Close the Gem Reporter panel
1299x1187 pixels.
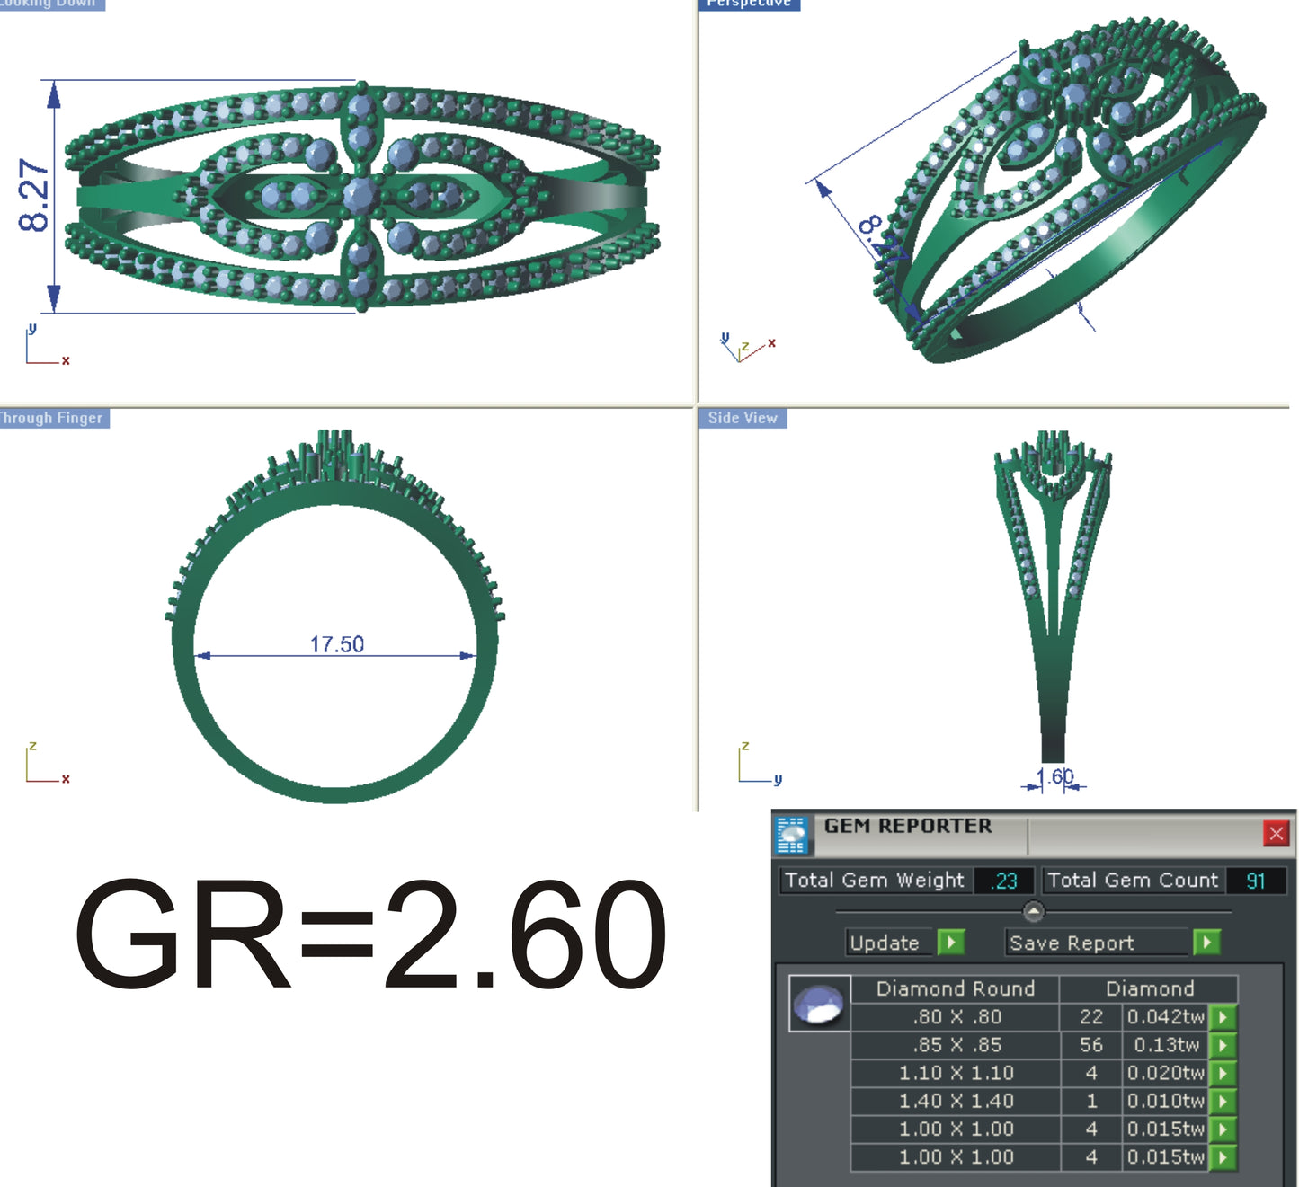pyautogui.click(x=1276, y=833)
